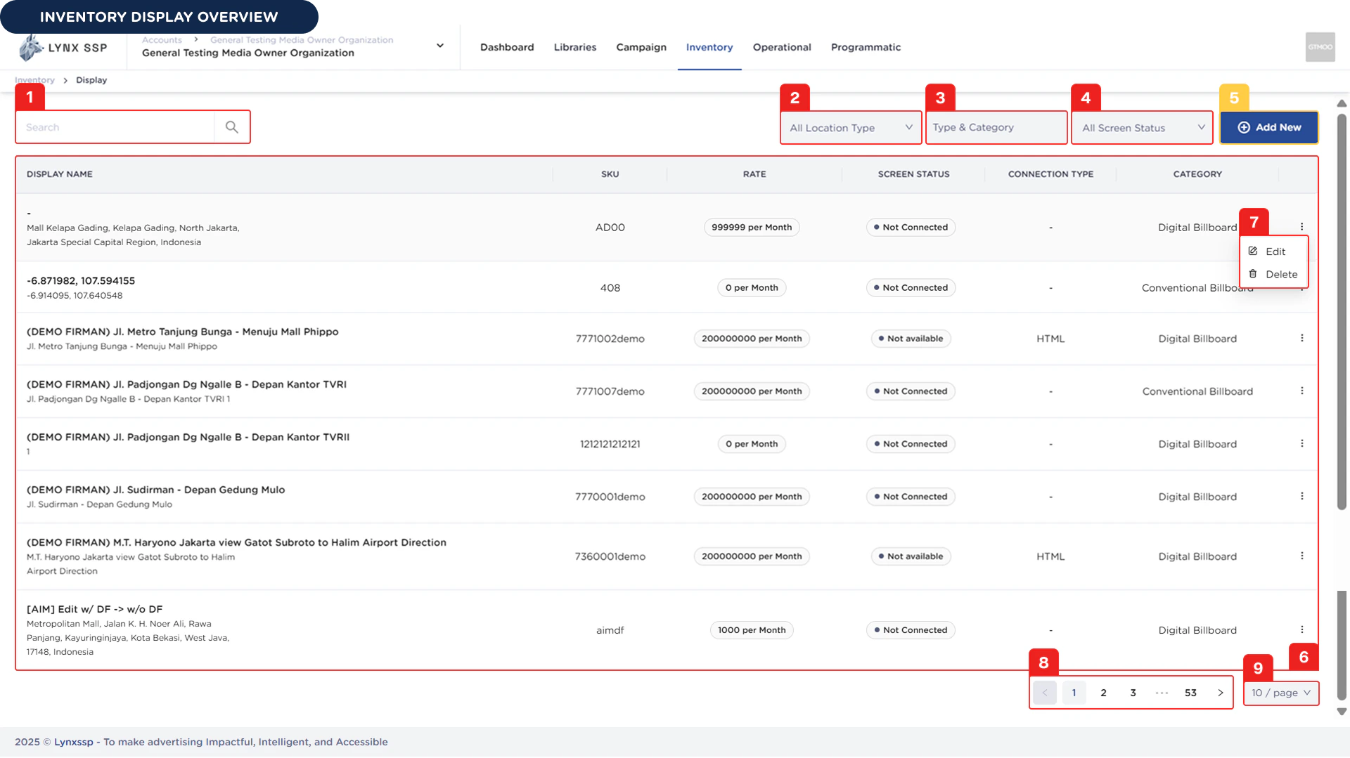Click SKU 408 cell

click(610, 287)
